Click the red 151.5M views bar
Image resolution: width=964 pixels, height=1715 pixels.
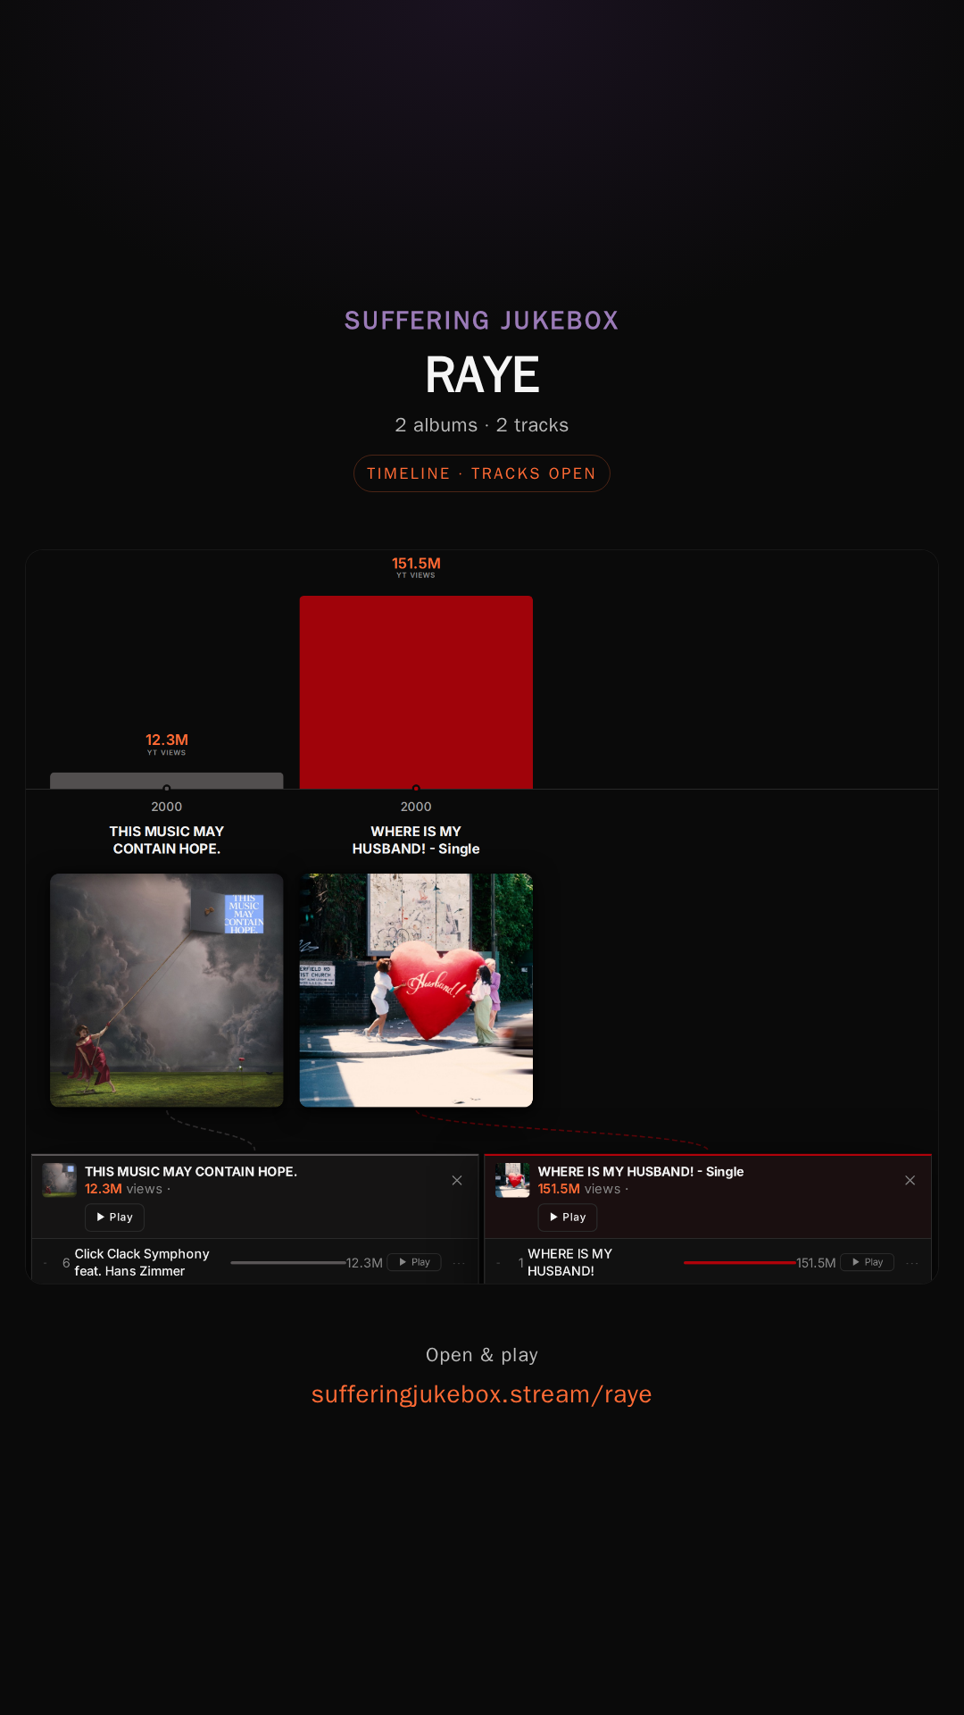(416, 692)
